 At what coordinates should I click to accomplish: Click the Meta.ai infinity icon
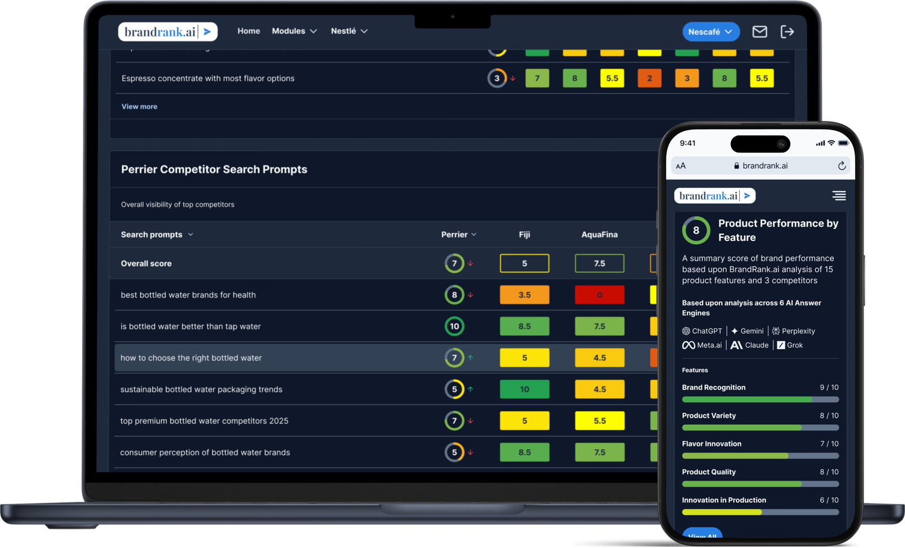pyautogui.click(x=688, y=345)
